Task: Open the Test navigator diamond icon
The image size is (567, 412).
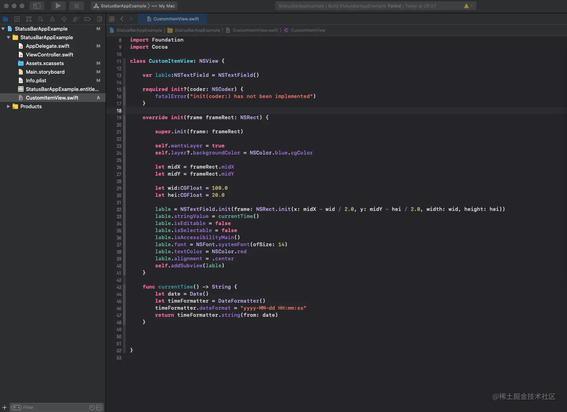Action: 64,19
